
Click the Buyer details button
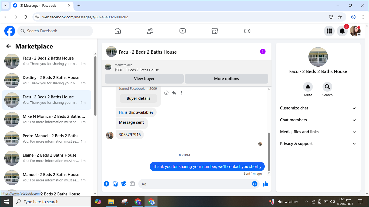(138, 98)
